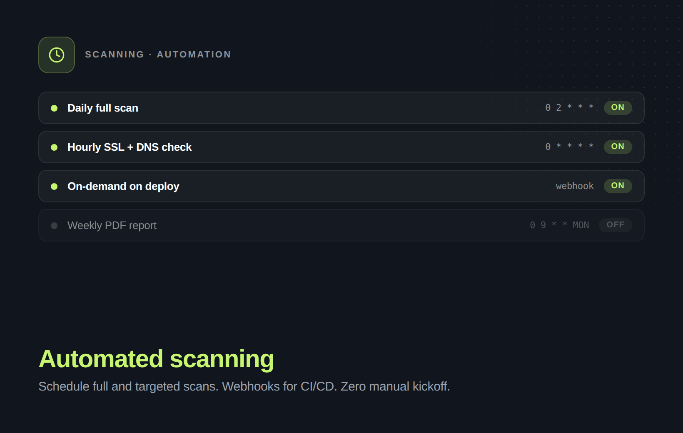Click the status indicator for On-demand on deploy
This screenshot has height=433, width=683.
(x=54, y=187)
